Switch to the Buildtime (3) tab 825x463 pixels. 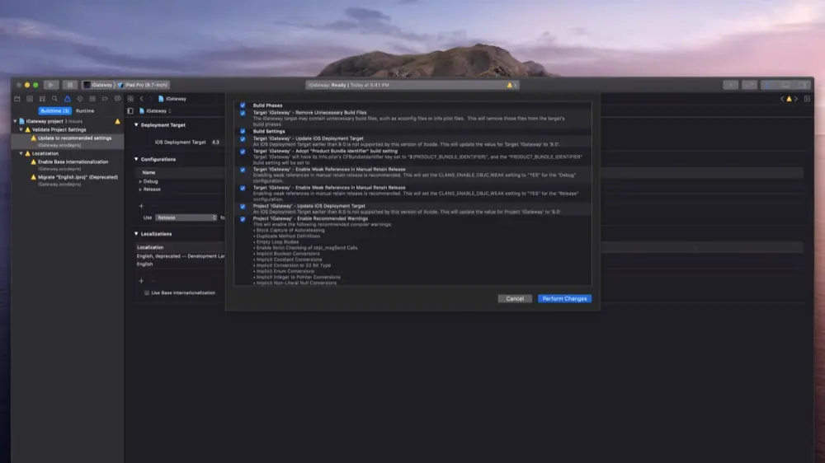(54, 111)
